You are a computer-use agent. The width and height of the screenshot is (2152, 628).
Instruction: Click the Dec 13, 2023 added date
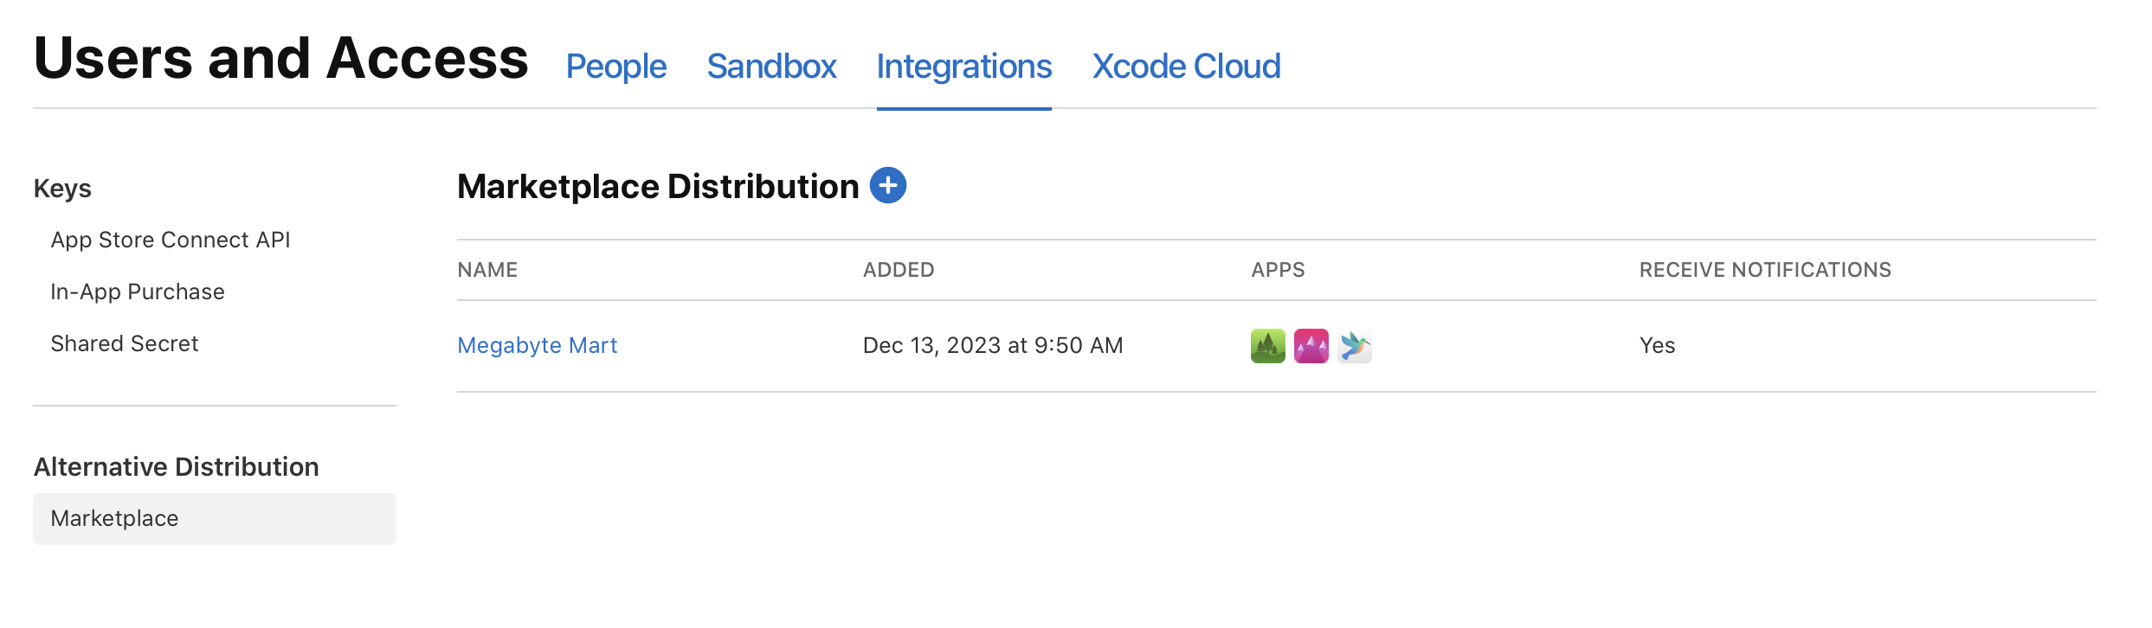(993, 345)
